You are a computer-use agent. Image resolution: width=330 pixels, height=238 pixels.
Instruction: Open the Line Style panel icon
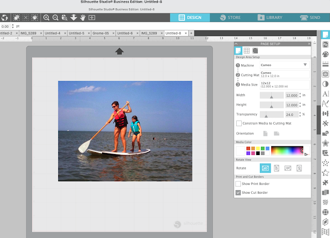point(325,64)
